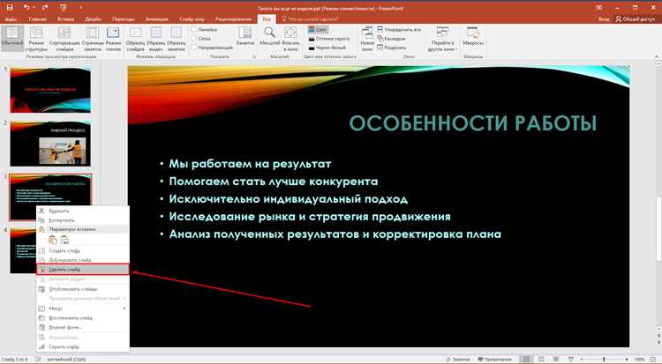The width and height of the screenshot is (662, 364).
Task: Open the Home (Главная) ribbon tab
Action: (37, 19)
